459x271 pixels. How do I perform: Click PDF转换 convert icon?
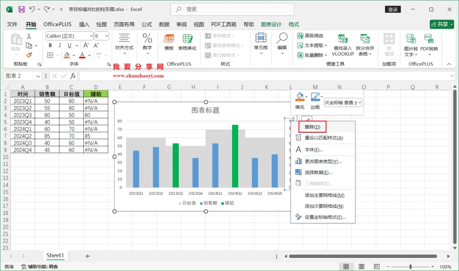click(429, 45)
